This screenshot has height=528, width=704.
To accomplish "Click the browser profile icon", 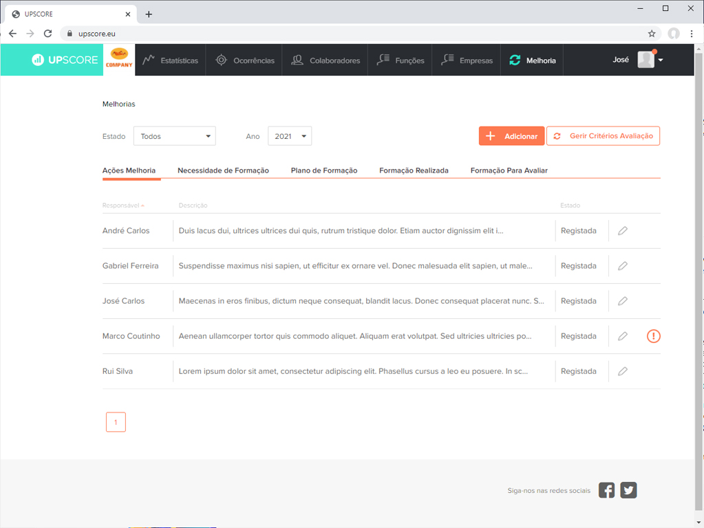I will click(674, 34).
